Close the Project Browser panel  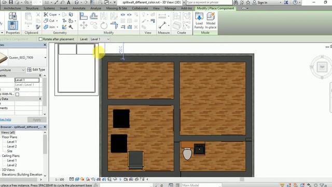[45, 127]
